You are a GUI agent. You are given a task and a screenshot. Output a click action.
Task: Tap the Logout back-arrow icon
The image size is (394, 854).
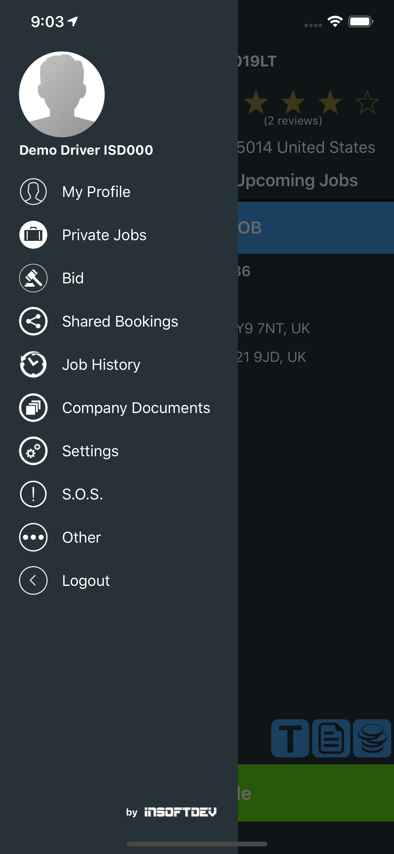33,580
